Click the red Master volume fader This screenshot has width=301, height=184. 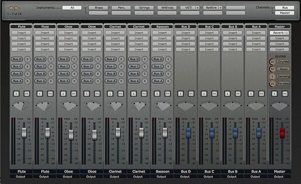click(x=282, y=133)
